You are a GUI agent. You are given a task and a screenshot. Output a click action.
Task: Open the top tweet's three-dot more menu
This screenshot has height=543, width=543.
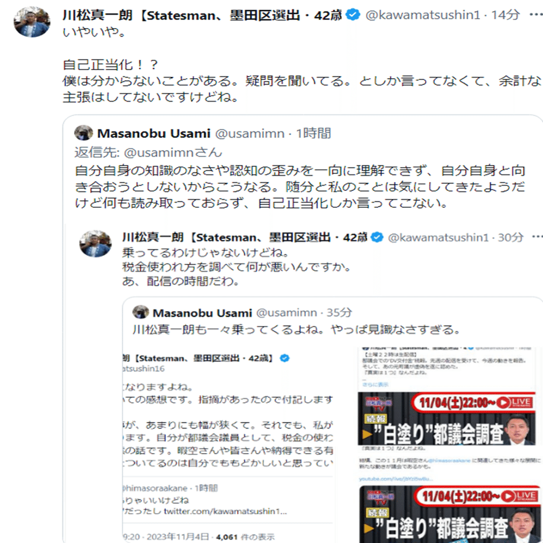point(536,14)
